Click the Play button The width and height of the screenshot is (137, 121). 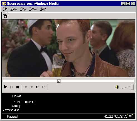click(6, 87)
